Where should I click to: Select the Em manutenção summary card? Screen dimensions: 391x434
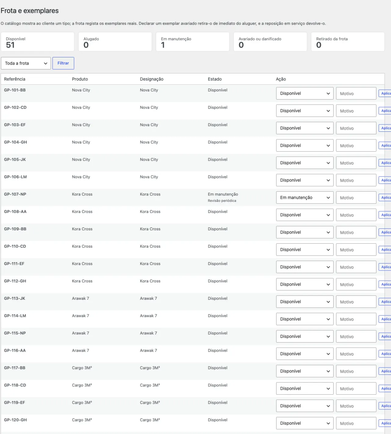193,42
